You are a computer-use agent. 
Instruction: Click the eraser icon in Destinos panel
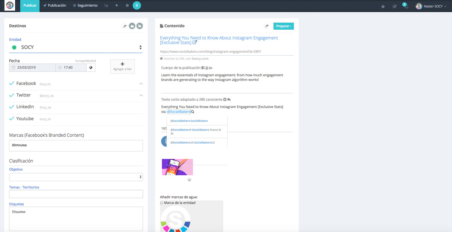125,26
